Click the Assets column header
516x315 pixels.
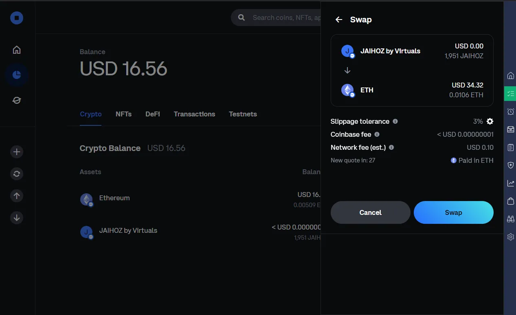tap(90, 172)
